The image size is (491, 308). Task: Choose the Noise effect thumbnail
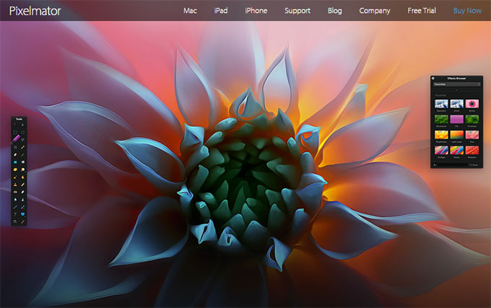[456, 151]
